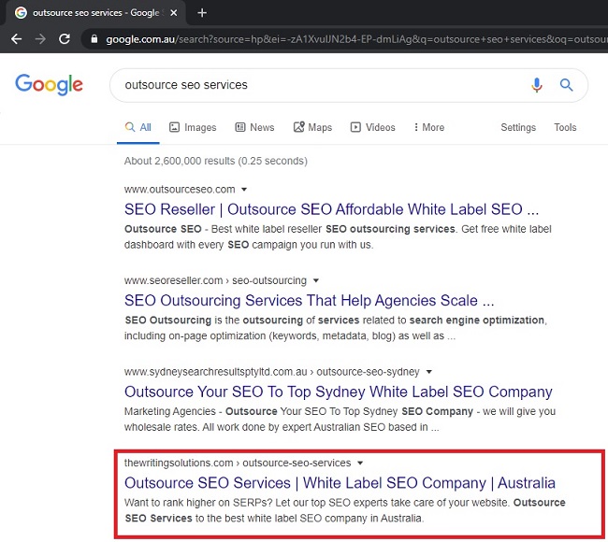Select the All results tab
This screenshot has width=608, height=542.
click(138, 127)
